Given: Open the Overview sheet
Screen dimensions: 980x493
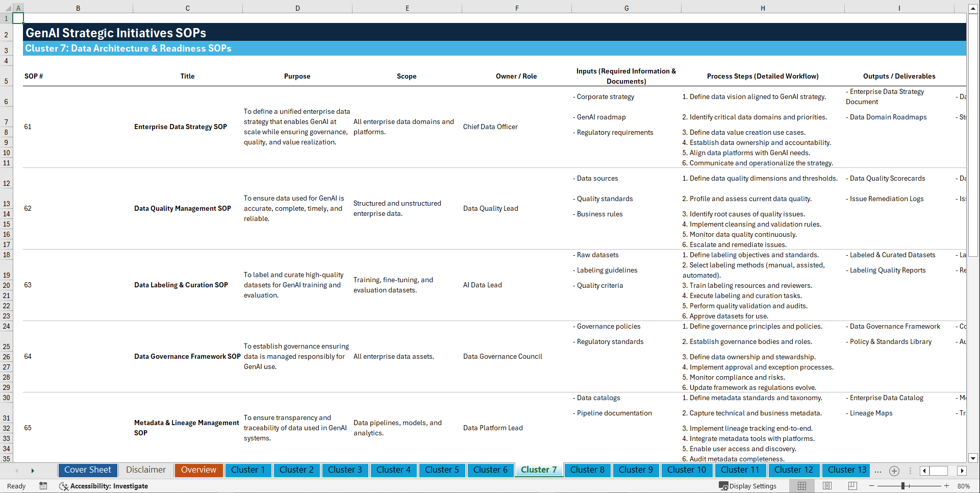Looking at the screenshot, I should click(198, 470).
